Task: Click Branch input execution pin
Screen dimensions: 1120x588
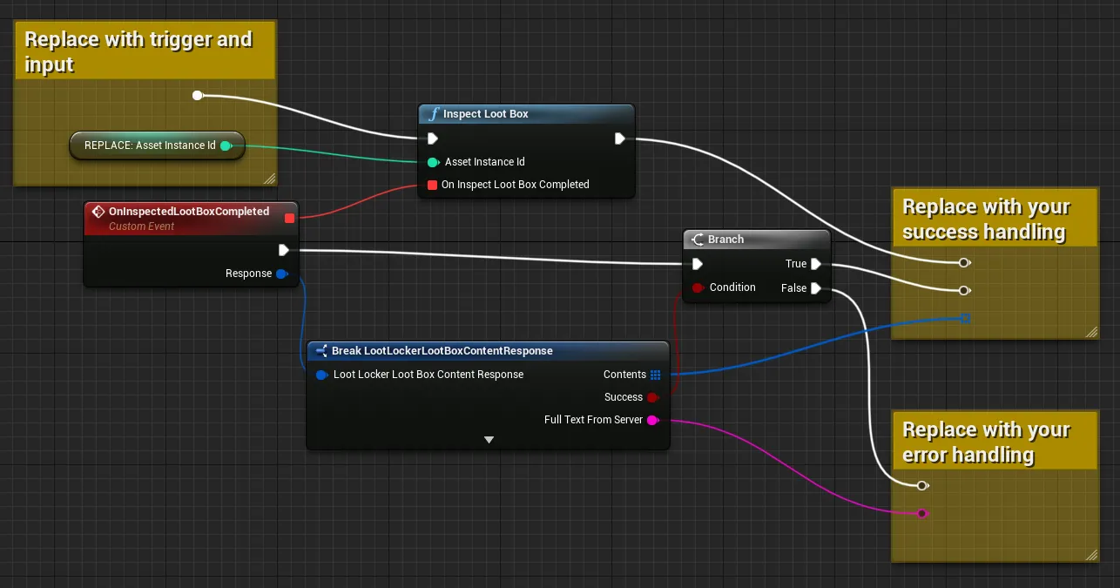Action: pos(697,264)
